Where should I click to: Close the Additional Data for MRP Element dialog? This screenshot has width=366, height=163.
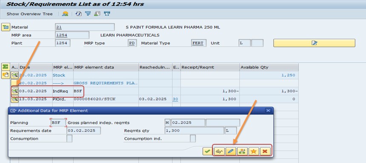pos(268,110)
